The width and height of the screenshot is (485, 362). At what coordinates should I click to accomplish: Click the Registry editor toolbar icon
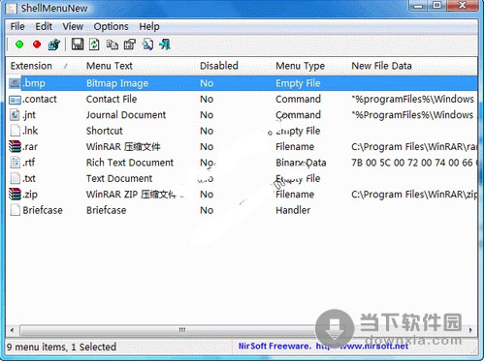click(x=54, y=45)
